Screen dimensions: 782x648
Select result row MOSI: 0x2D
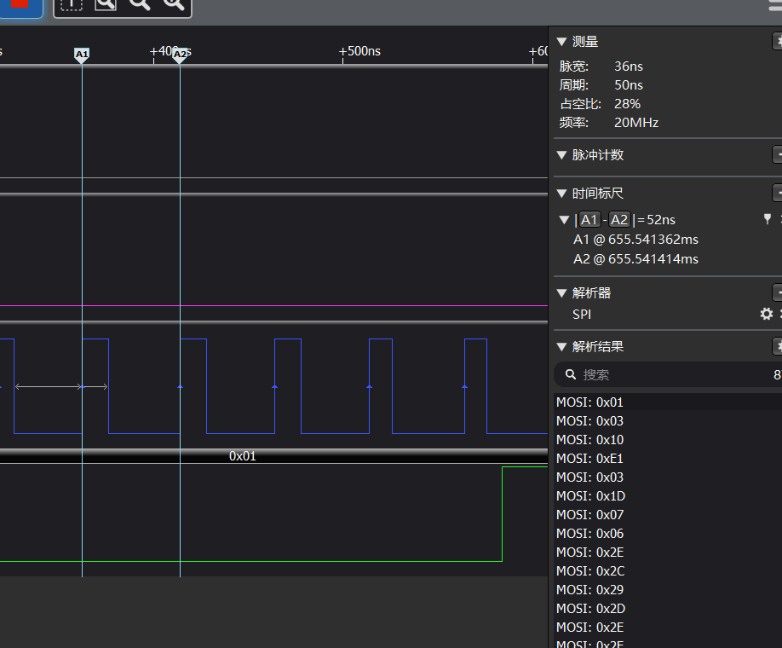(x=668, y=609)
